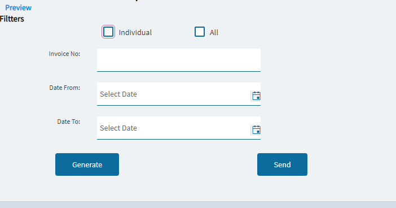Enable the All checkbox
This screenshot has height=208, width=396.
(200, 32)
